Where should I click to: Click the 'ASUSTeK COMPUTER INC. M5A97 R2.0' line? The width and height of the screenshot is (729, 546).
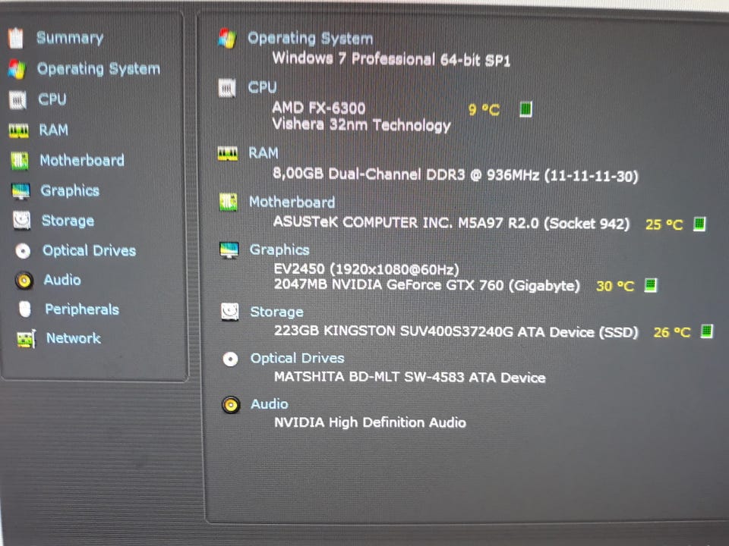coord(451,223)
